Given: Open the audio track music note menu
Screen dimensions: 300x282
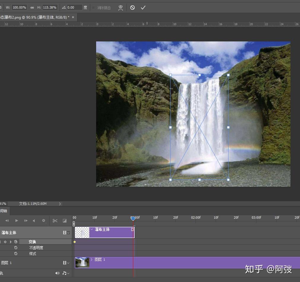Looking at the screenshot, I should [x=66, y=273].
